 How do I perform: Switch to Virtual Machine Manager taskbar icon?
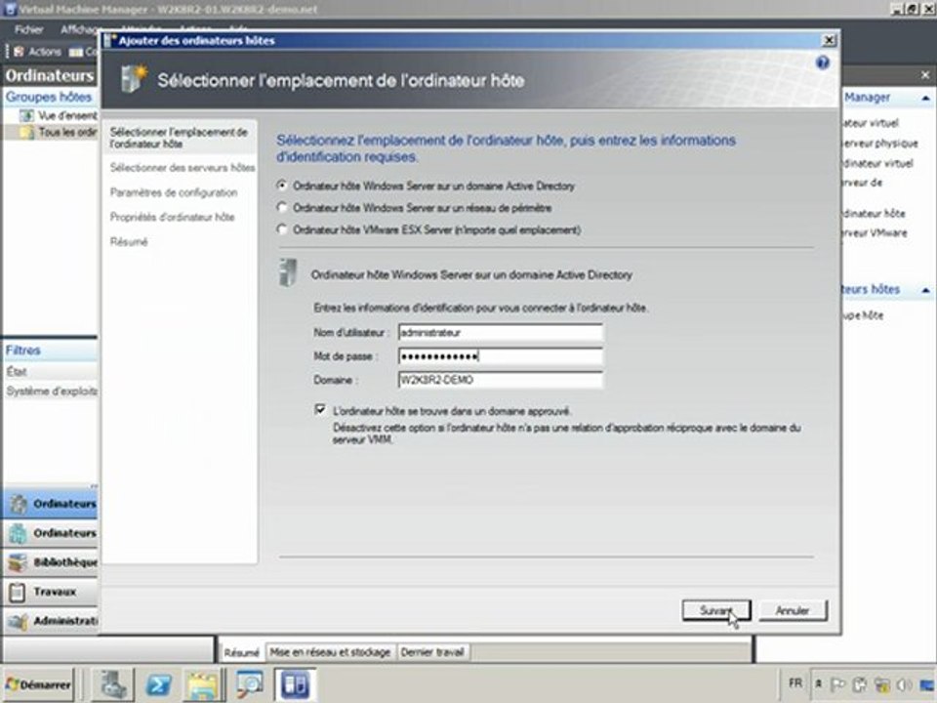tap(295, 684)
